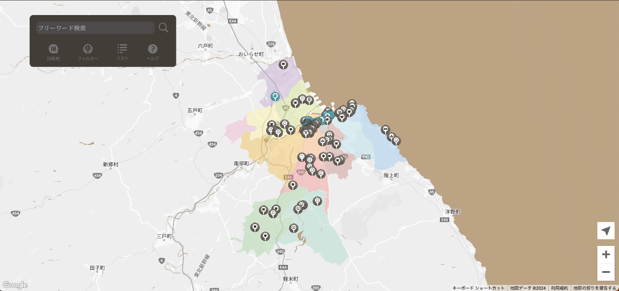Select the lone mountain-icon marker near route 340

click(x=294, y=228)
